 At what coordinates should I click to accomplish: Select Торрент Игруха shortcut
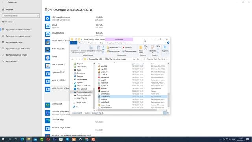pos(106,108)
